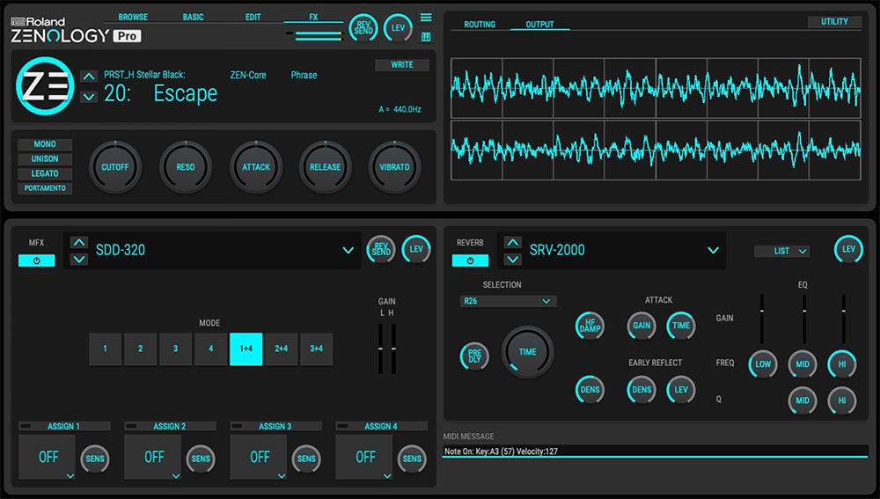
Task: Open the SDD-320 effect type dropdown
Action: pyautogui.click(x=348, y=250)
